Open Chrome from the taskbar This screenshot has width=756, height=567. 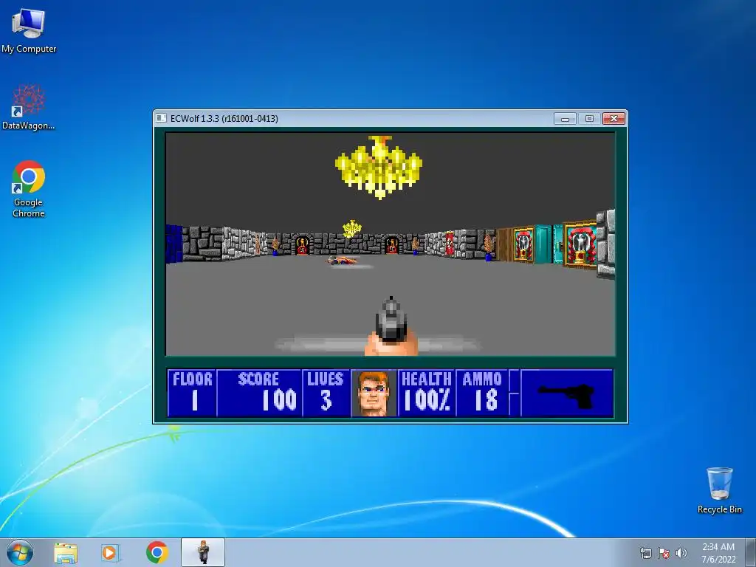[x=157, y=552]
